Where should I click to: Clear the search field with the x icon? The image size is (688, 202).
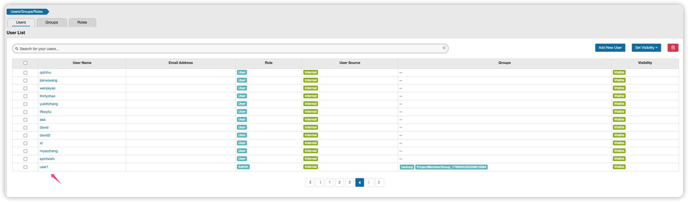(x=444, y=48)
